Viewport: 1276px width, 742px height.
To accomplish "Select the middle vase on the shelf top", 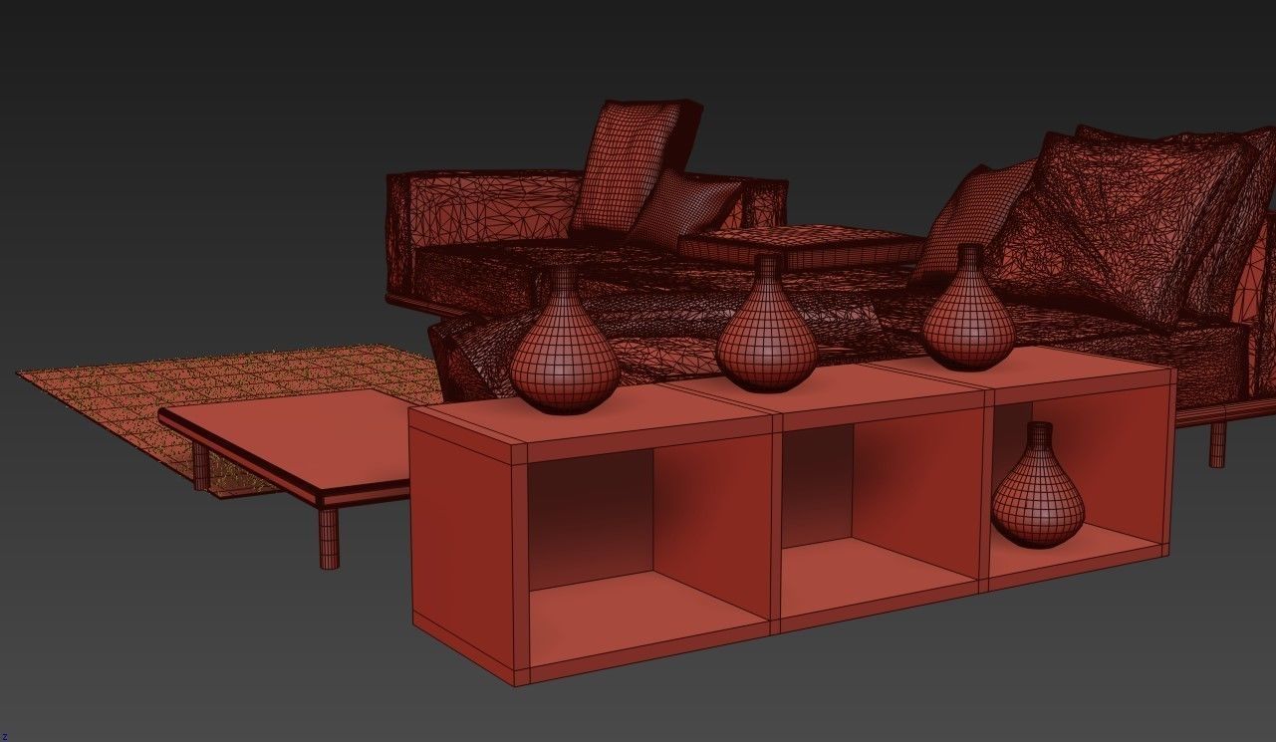I will (x=766, y=324).
